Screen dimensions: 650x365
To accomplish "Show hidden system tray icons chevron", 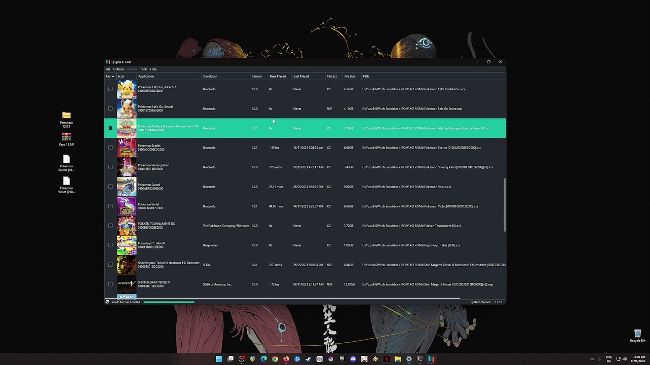I will coord(592,359).
